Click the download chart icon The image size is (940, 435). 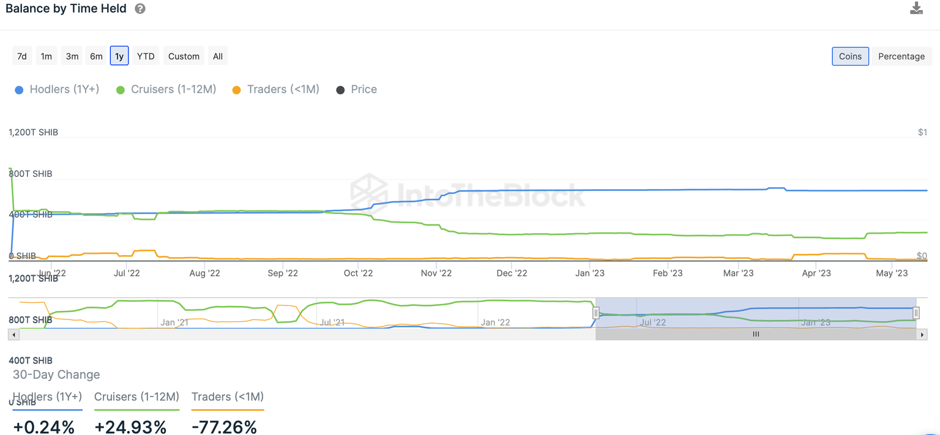pyautogui.click(x=916, y=9)
